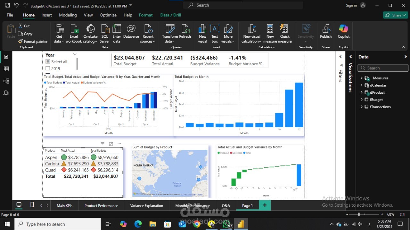The height and width of the screenshot is (230, 410).
Task: Open the Optimize ribbon tab
Action: tap(108, 15)
